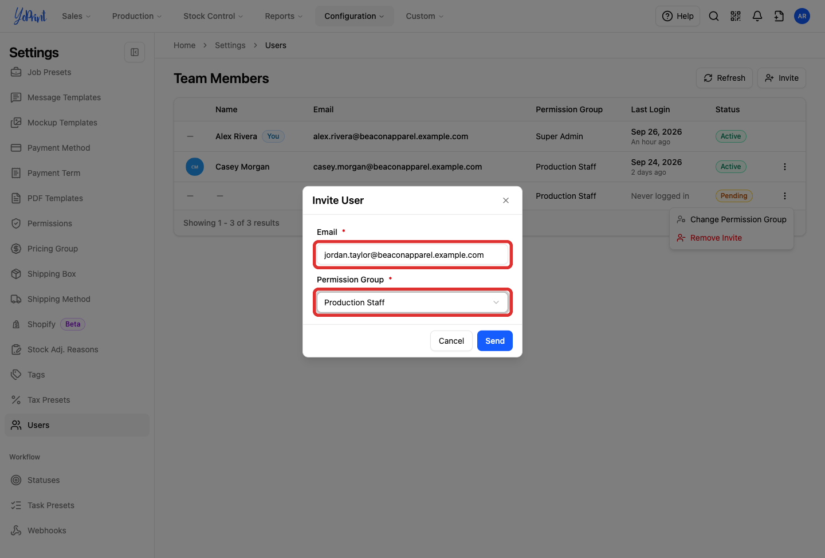Screen dimensions: 825x558
Task: Select Change Permission Group menu option
Action: coord(732,219)
